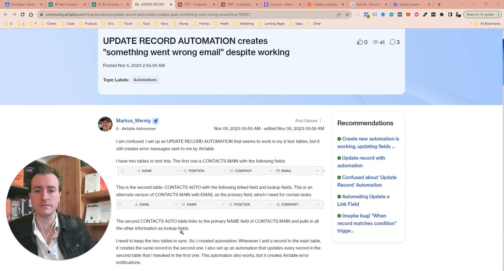Click the address bar URL field

[x=188, y=14]
